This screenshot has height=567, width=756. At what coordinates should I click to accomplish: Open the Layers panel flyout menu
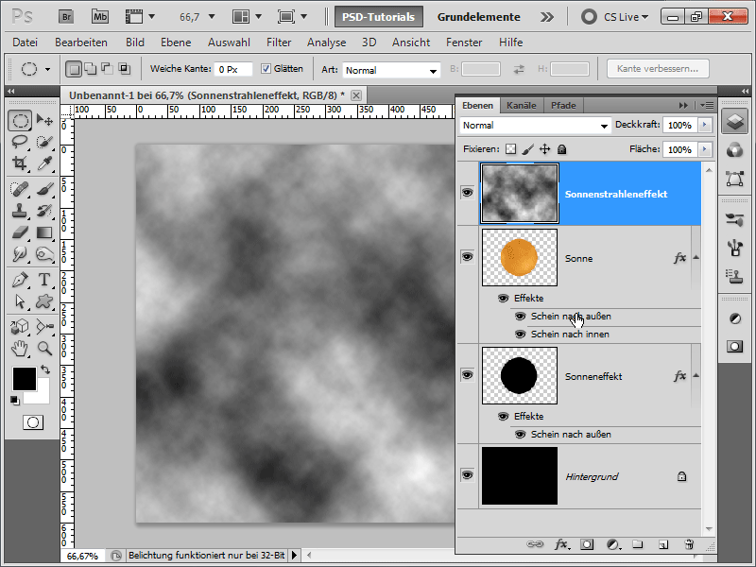pos(707,105)
